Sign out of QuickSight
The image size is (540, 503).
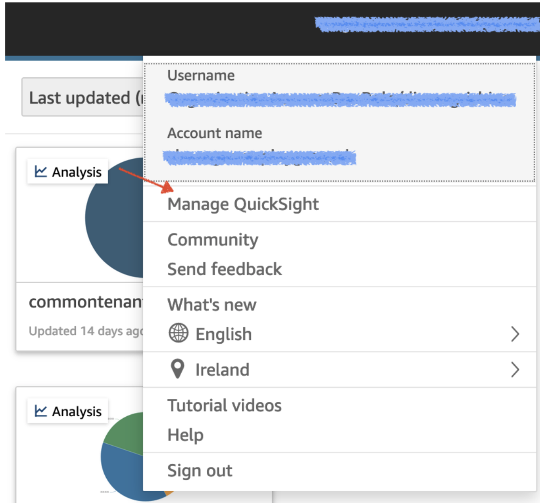200,471
